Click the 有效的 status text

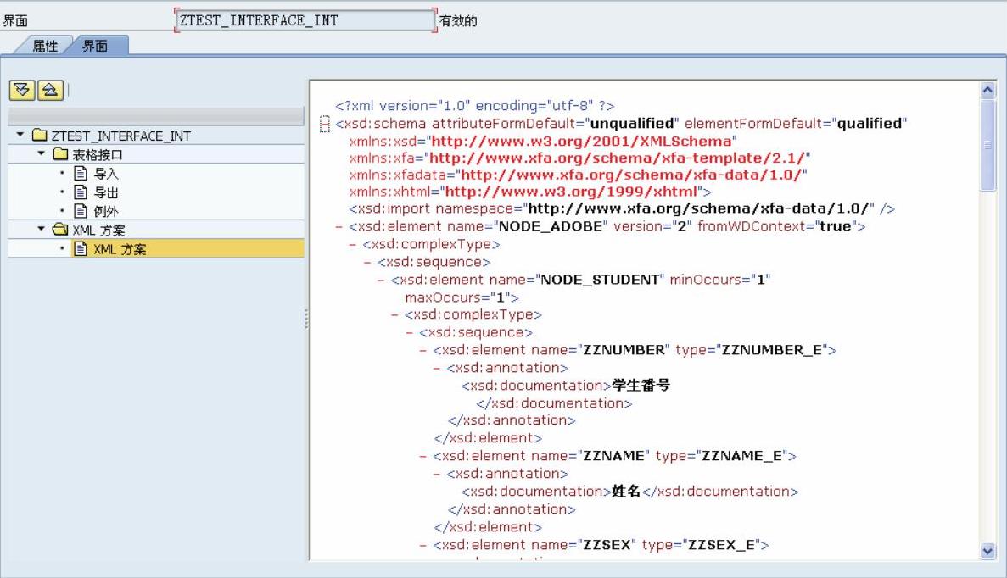click(458, 20)
